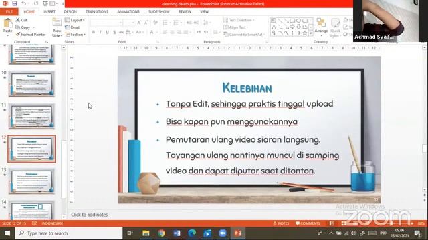Viewport: 428px width, 240px height.
Task: Align text left in paragraph group
Action: (165, 32)
